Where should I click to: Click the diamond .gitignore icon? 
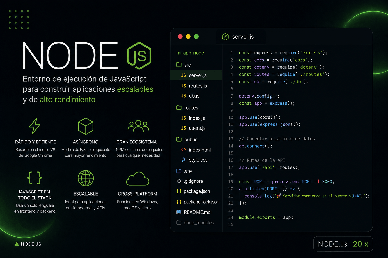[x=179, y=181]
